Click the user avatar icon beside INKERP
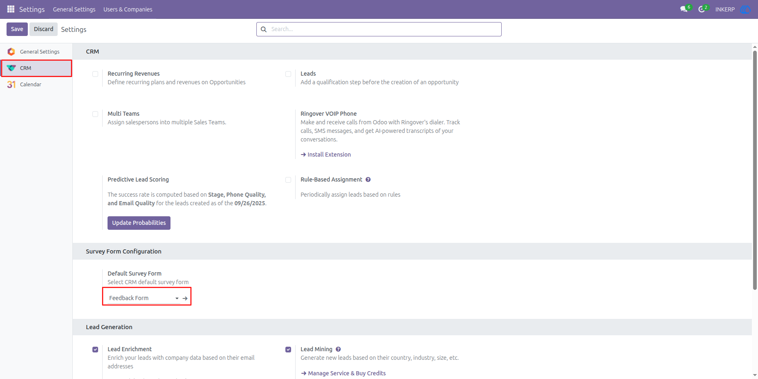Image resolution: width=758 pixels, height=379 pixels. click(745, 9)
